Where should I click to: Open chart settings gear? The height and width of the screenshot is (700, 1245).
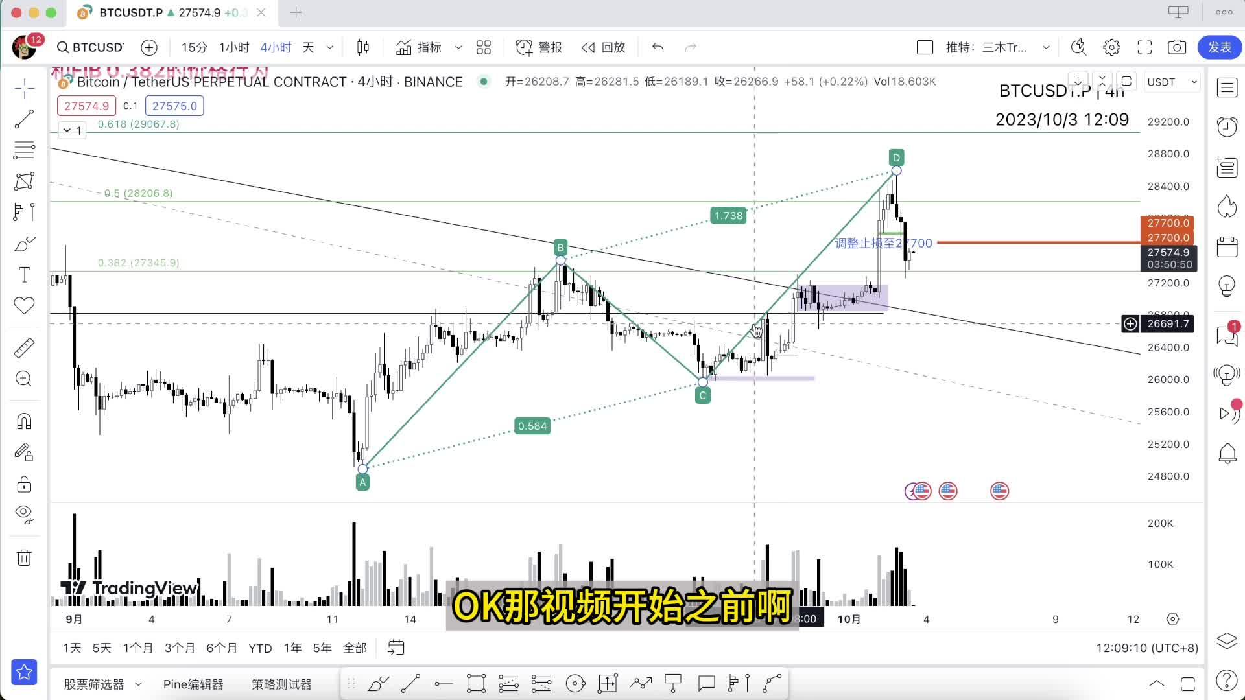click(1111, 47)
